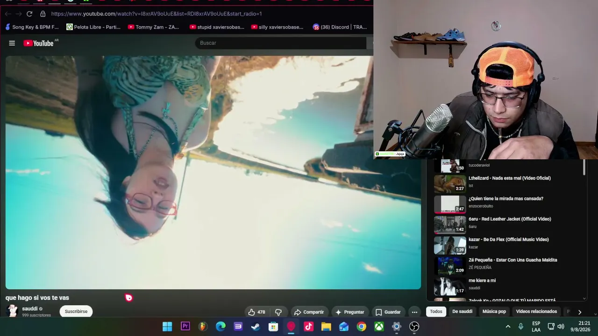Open Adobe Premiere Pro from taskbar
The image size is (598, 336).
tap(185, 327)
